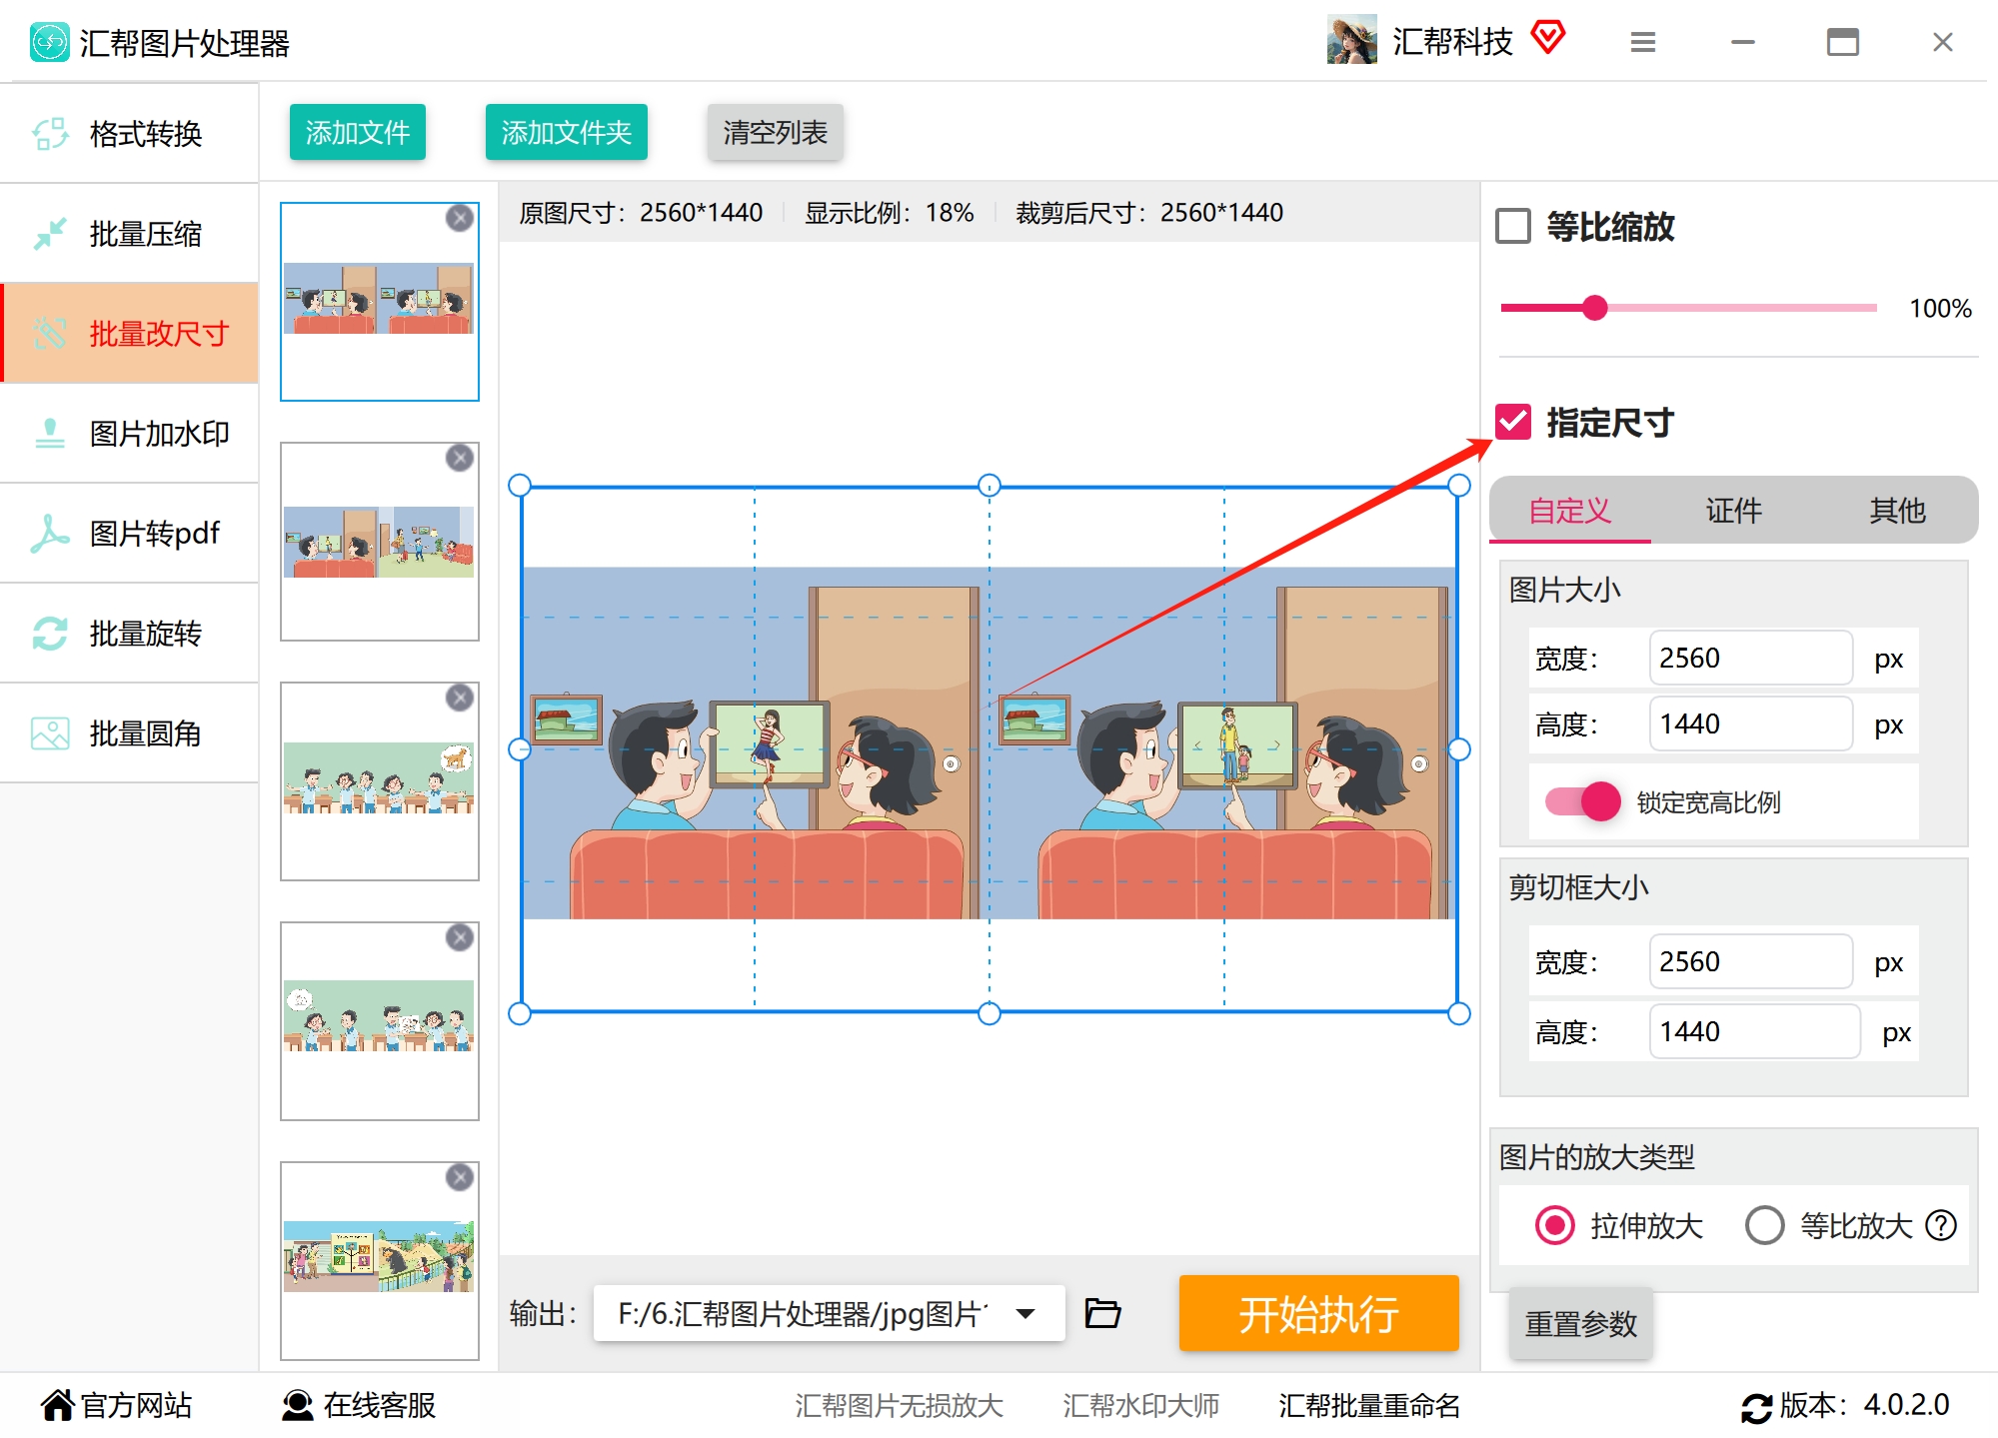Click the bottom-right crop frame handle

(1459, 1013)
